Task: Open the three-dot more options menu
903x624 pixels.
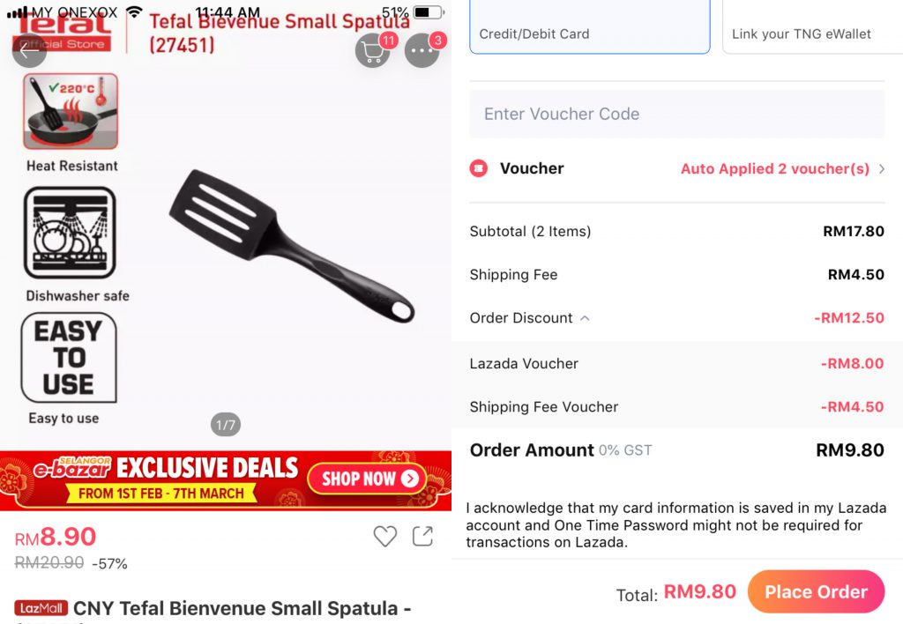Action: [422, 51]
